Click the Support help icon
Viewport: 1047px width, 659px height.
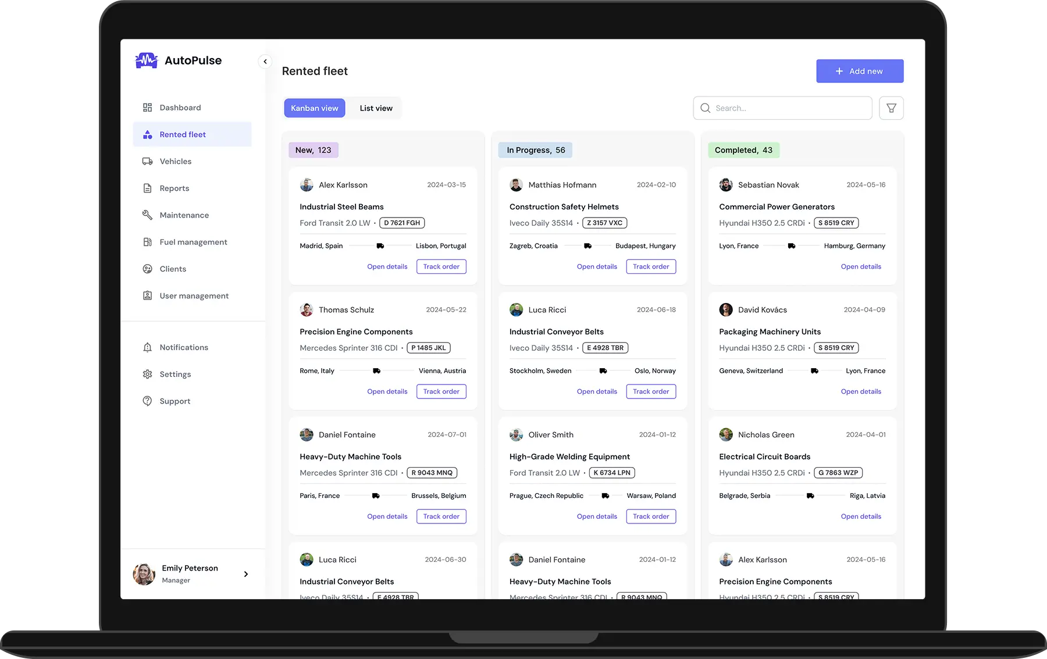pyautogui.click(x=148, y=401)
